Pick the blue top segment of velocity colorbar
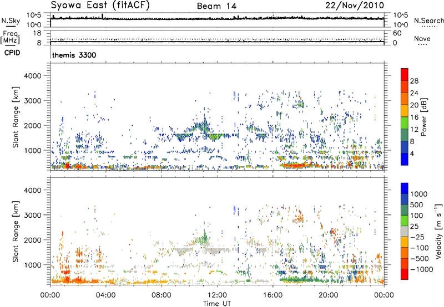This screenshot has width=444, height=307. click(405, 188)
